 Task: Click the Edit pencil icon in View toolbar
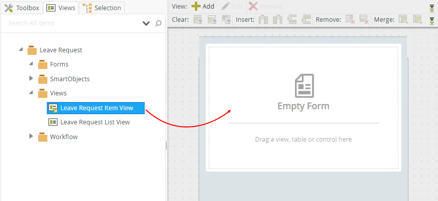[226, 6]
